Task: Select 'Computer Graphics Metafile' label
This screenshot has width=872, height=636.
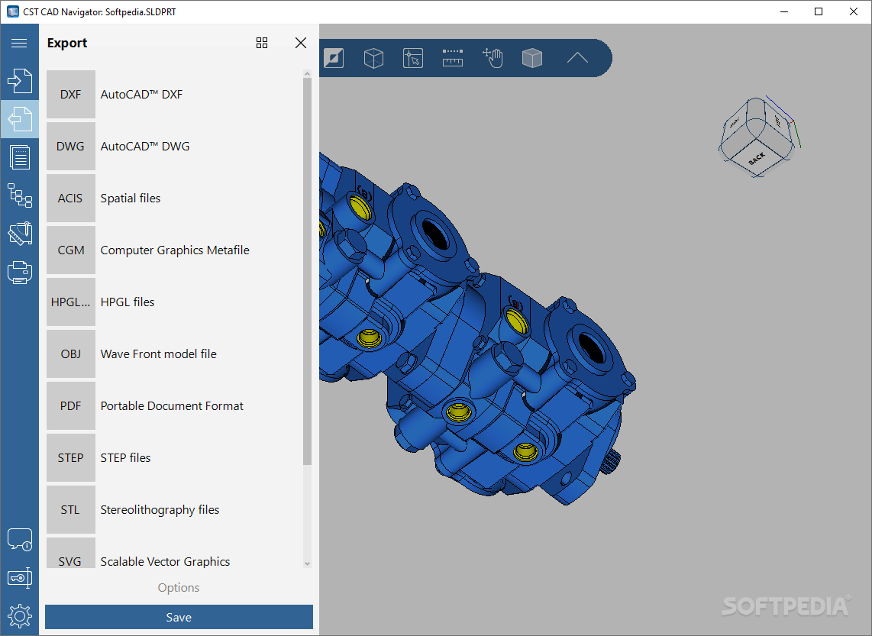Action: [175, 250]
